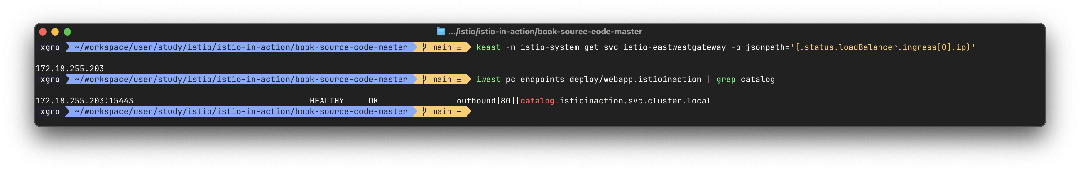Click the git branch icon in second prompt

tap(424, 79)
